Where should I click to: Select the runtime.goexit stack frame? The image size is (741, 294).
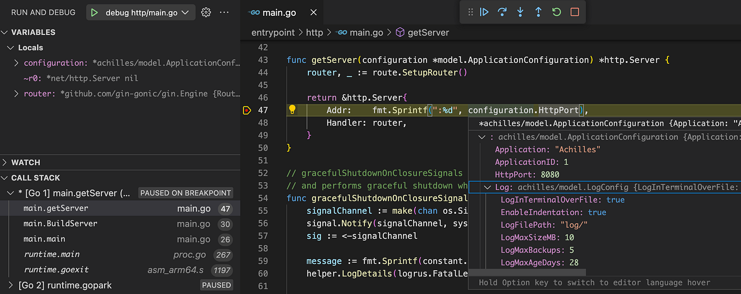[x=120, y=269]
